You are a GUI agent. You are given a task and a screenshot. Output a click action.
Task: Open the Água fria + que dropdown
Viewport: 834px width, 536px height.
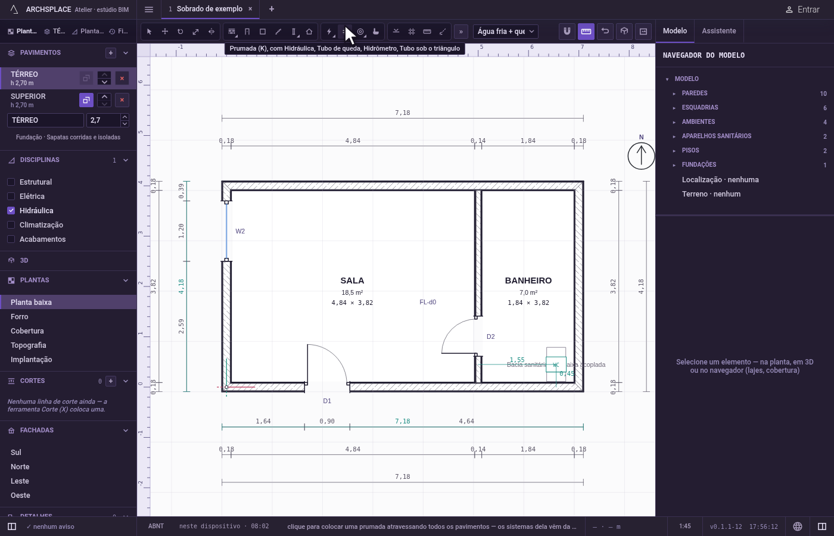(506, 32)
